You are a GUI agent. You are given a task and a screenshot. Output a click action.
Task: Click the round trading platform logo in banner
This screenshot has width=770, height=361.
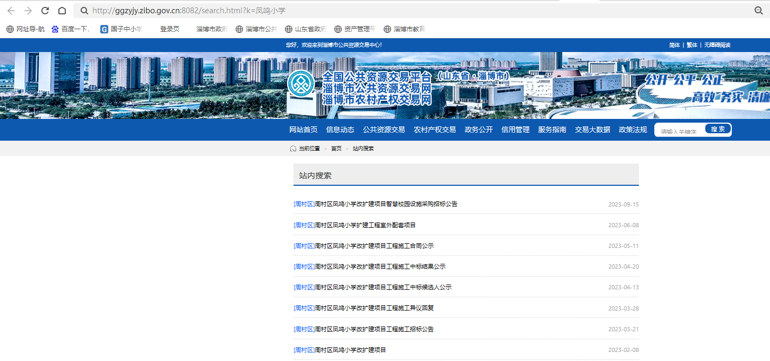coord(301,84)
